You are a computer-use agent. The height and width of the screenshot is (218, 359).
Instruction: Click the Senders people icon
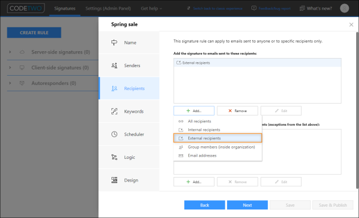(114, 65)
